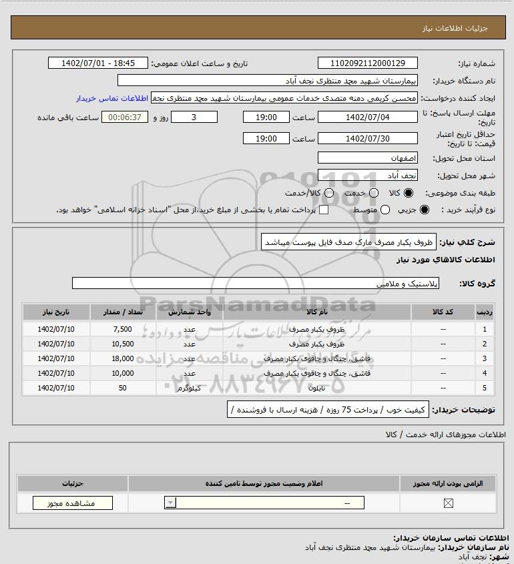Click the request creator field
514x564 pixels.
click(284, 98)
